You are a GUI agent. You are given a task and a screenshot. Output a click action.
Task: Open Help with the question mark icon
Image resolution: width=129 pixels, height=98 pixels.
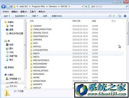click(x=125, y=16)
